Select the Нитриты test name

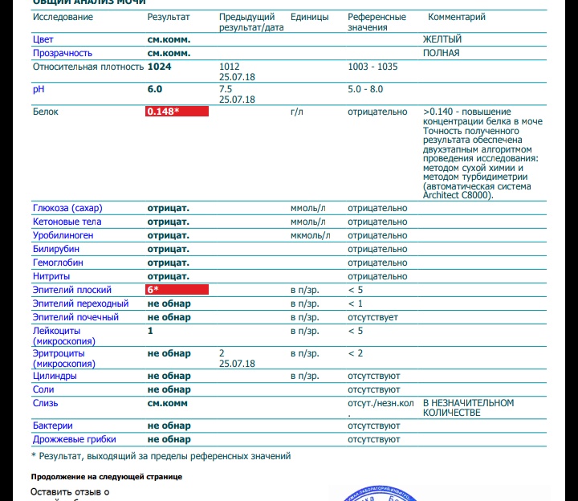[51, 276]
